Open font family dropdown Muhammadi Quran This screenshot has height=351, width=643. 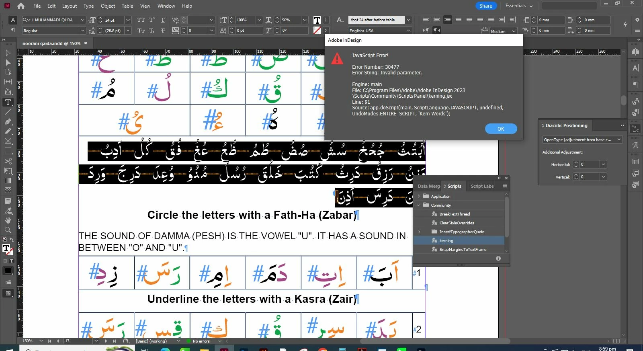click(82, 20)
